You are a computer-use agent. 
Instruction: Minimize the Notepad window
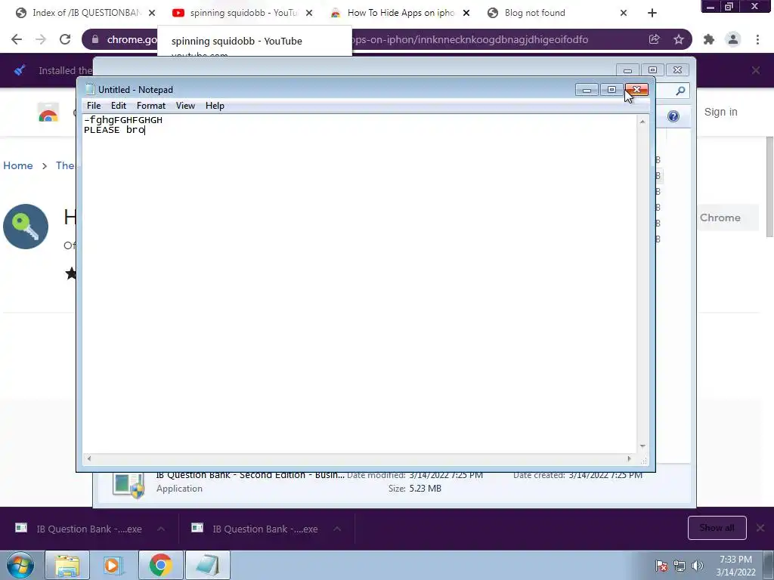point(587,90)
